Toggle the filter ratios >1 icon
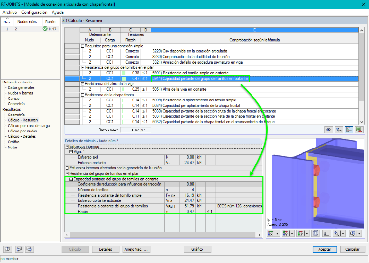This screenshot has height=263, width=369. point(338,130)
